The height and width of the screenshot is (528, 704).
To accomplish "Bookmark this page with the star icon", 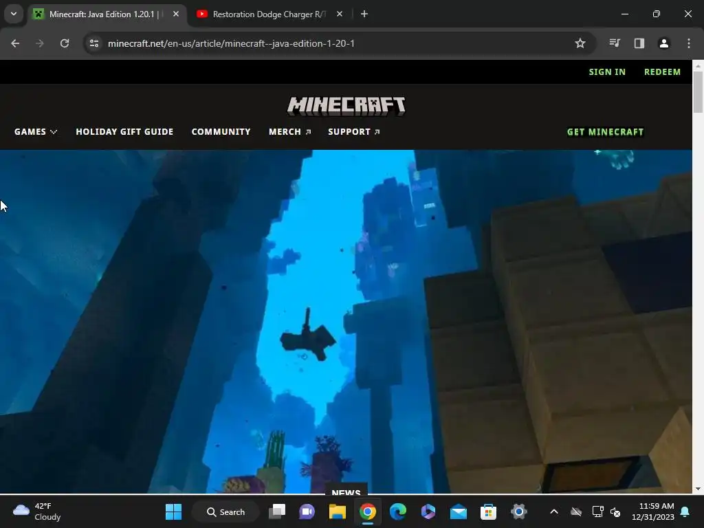I will click(580, 43).
